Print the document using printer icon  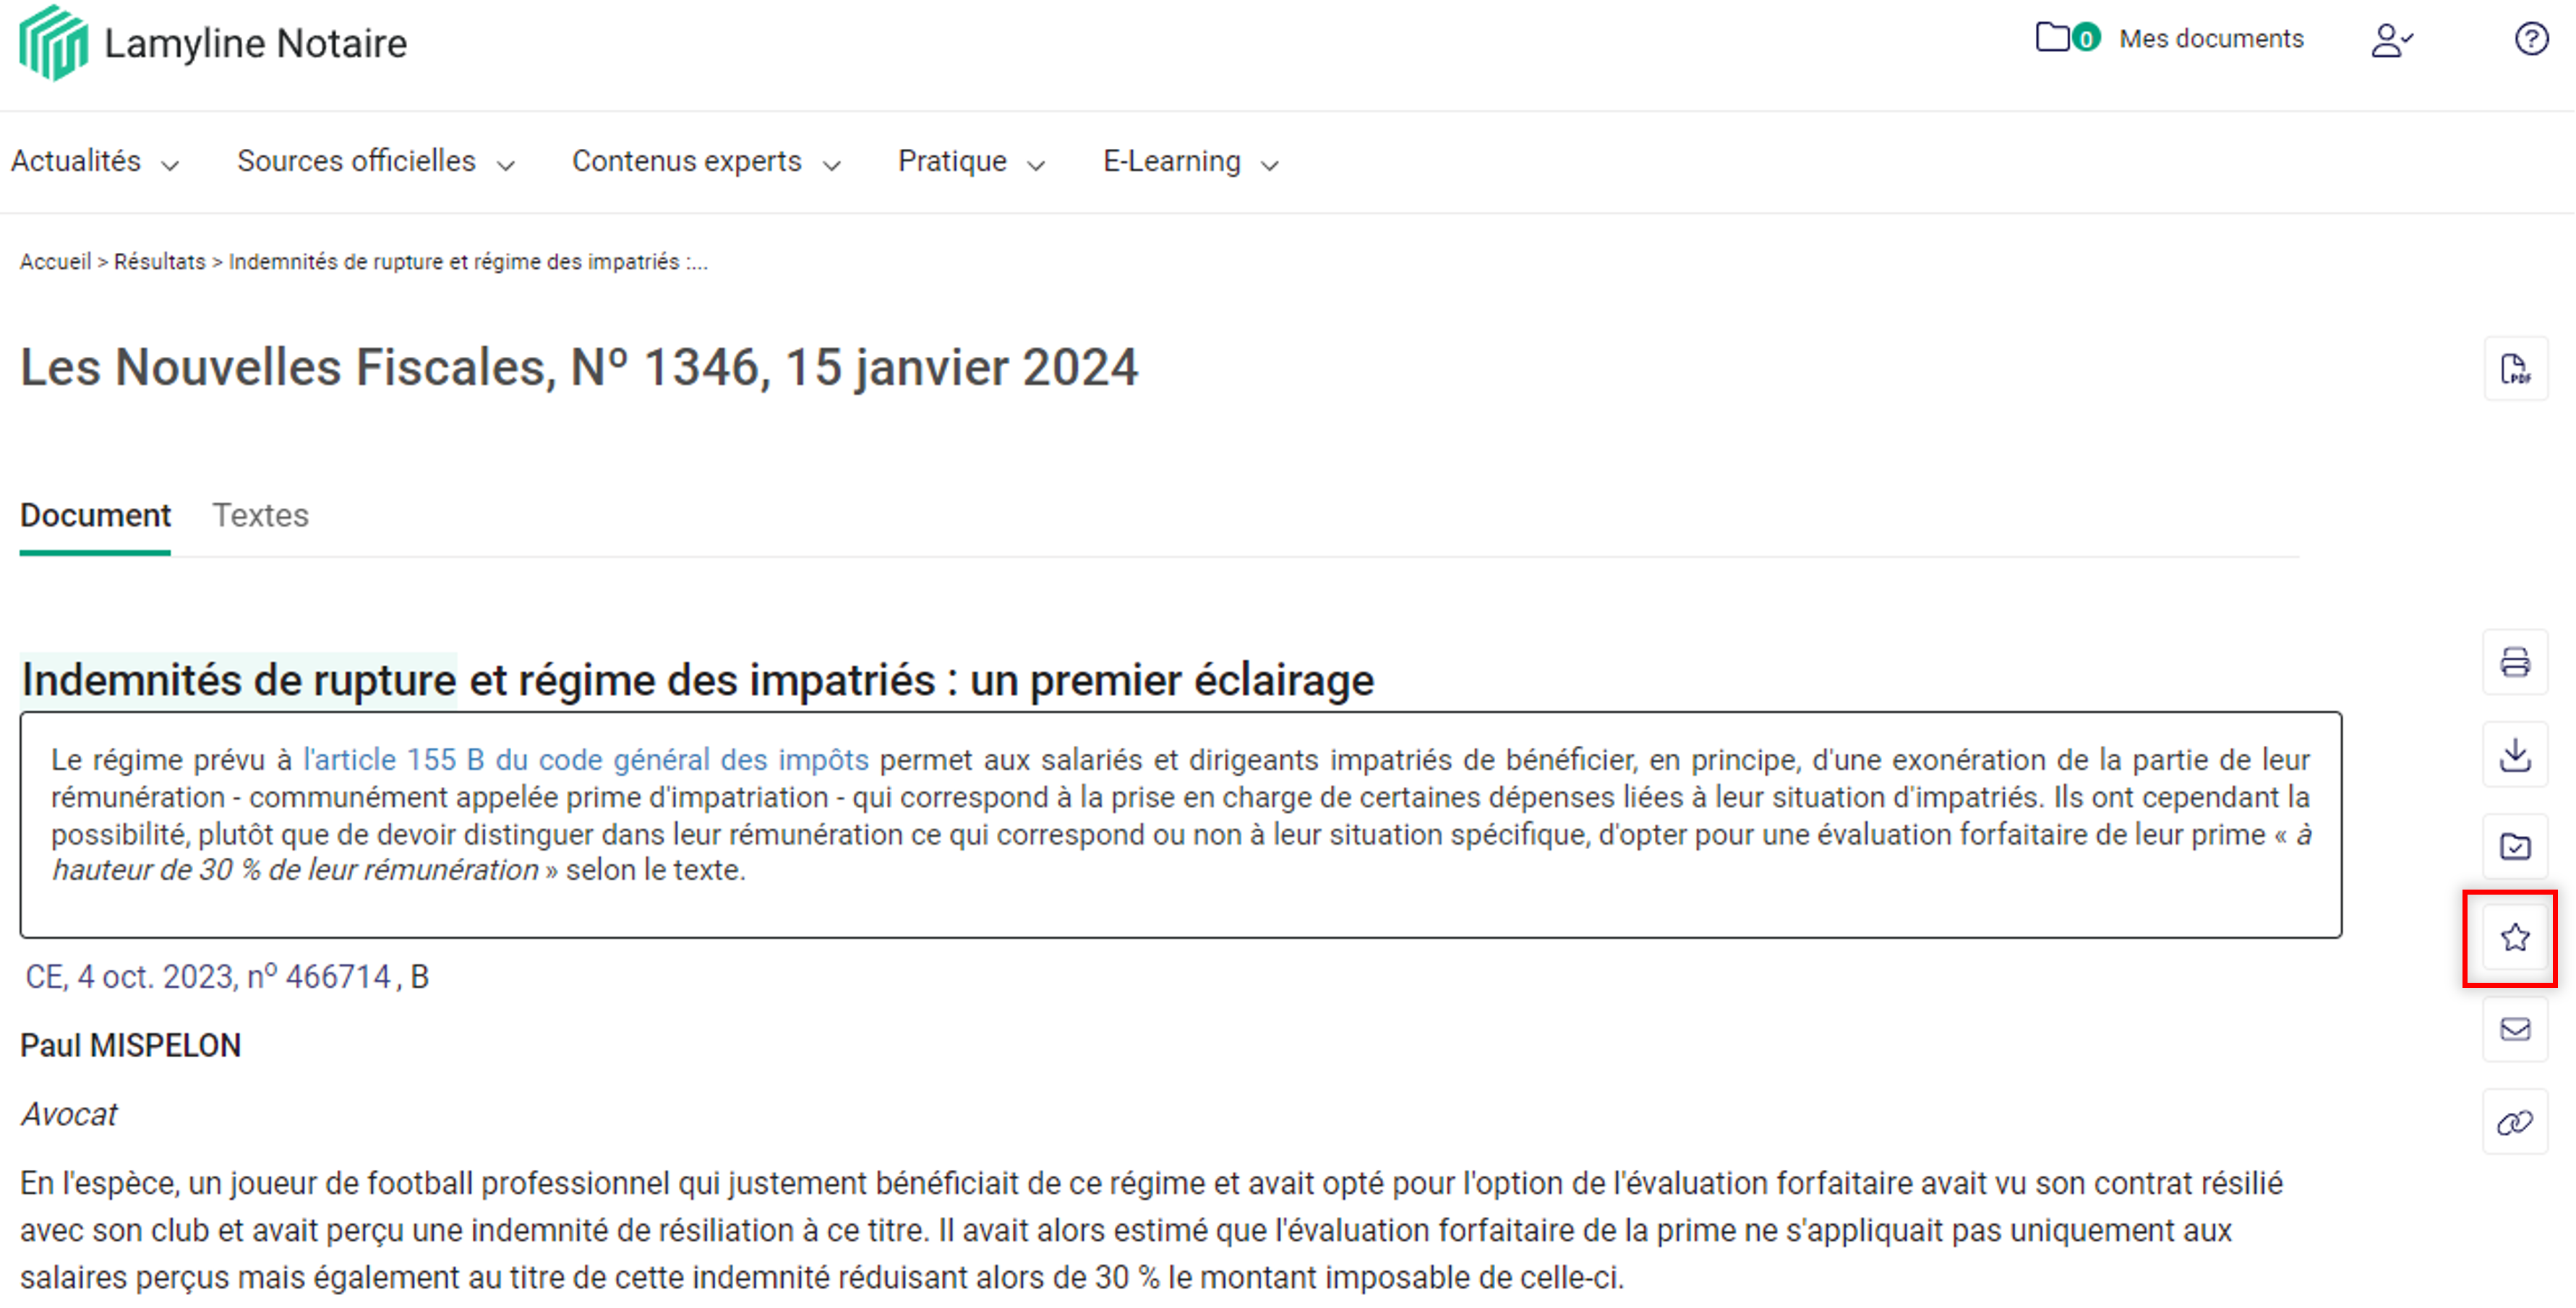coord(2515,663)
